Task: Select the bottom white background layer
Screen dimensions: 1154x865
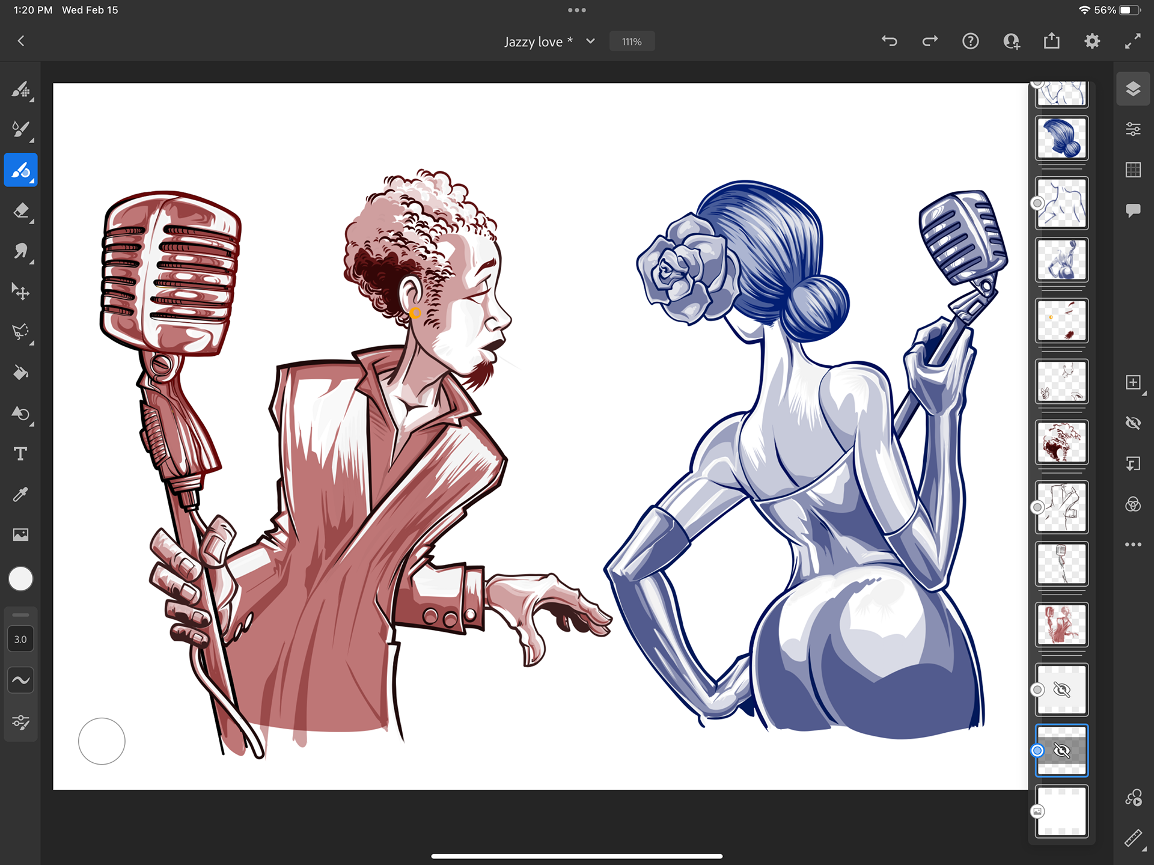Action: point(1061,812)
